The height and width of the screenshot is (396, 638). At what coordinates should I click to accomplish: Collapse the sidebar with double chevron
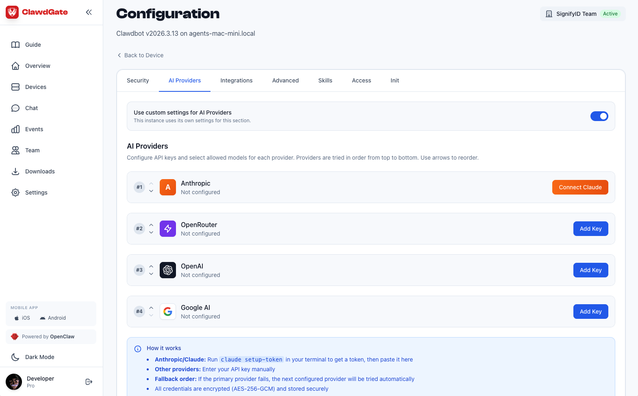click(89, 12)
